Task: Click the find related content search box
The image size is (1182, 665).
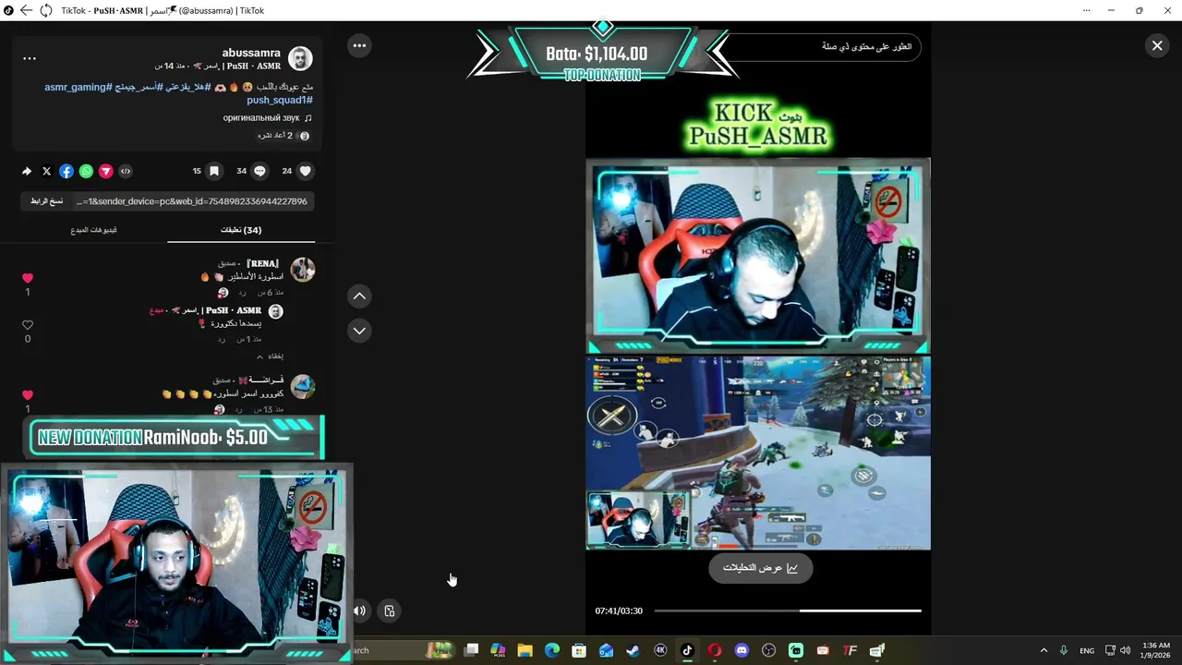Action: click(824, 46)
